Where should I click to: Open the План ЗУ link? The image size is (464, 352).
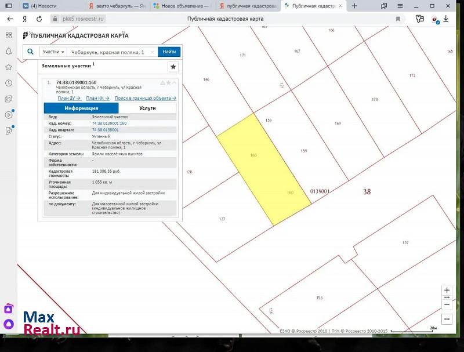69,98
